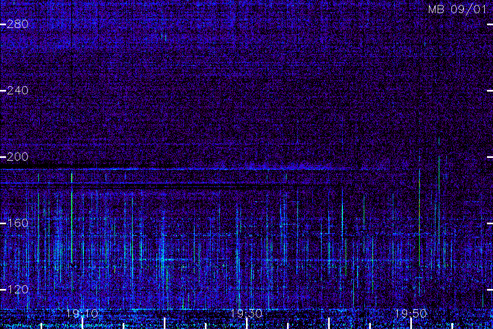Click the 120 frequency axis label
The width and height of the screenshot is (493, 329).
click(18, 290)
